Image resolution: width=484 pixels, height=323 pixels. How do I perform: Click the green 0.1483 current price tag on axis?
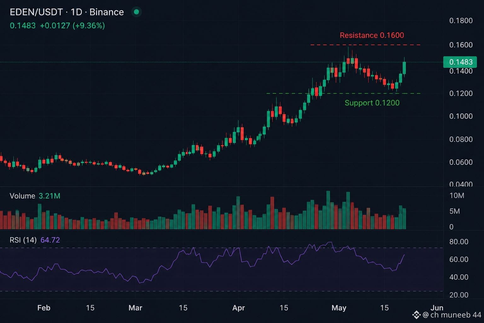tap(460, 62)
